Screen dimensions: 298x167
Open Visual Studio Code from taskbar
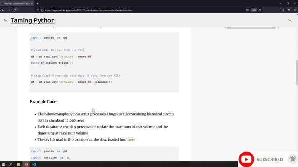click(34, 164)
